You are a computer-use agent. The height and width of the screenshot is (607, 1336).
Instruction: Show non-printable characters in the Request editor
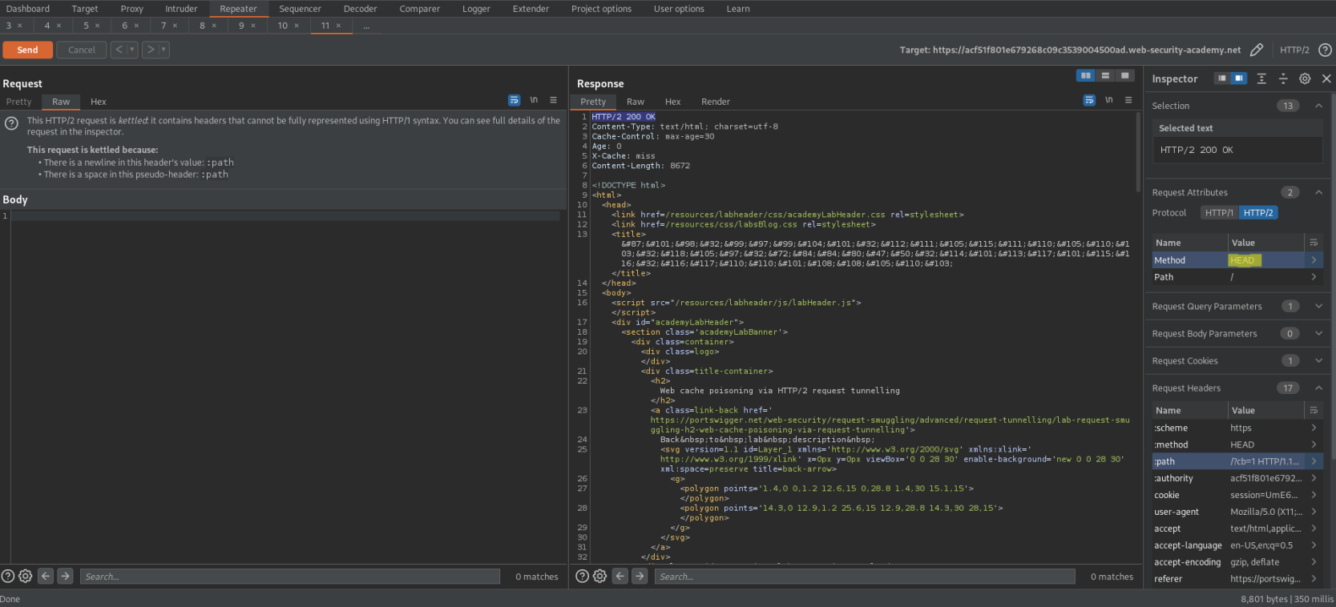[x=534, y=100]
